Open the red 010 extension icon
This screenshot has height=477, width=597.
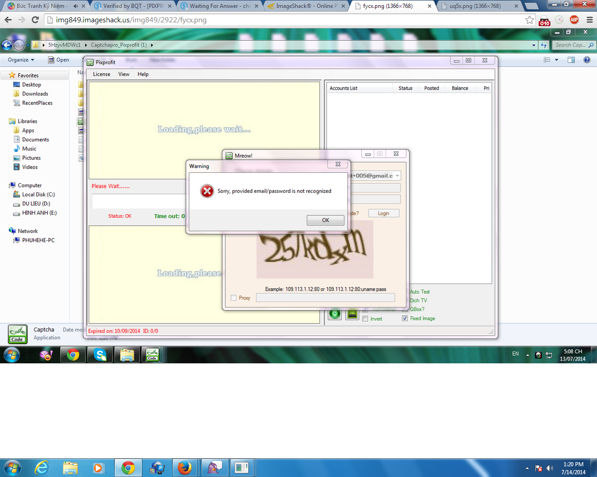click(x=544, y=20)
